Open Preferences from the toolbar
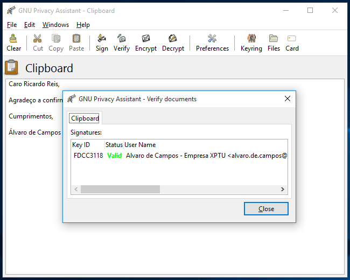 coord(212,43)
